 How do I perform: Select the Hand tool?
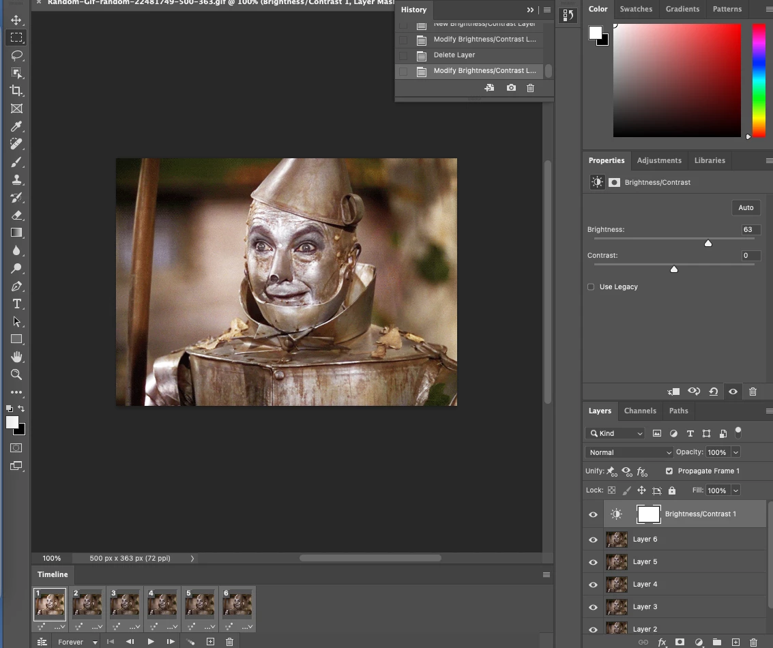pos(16,357)
